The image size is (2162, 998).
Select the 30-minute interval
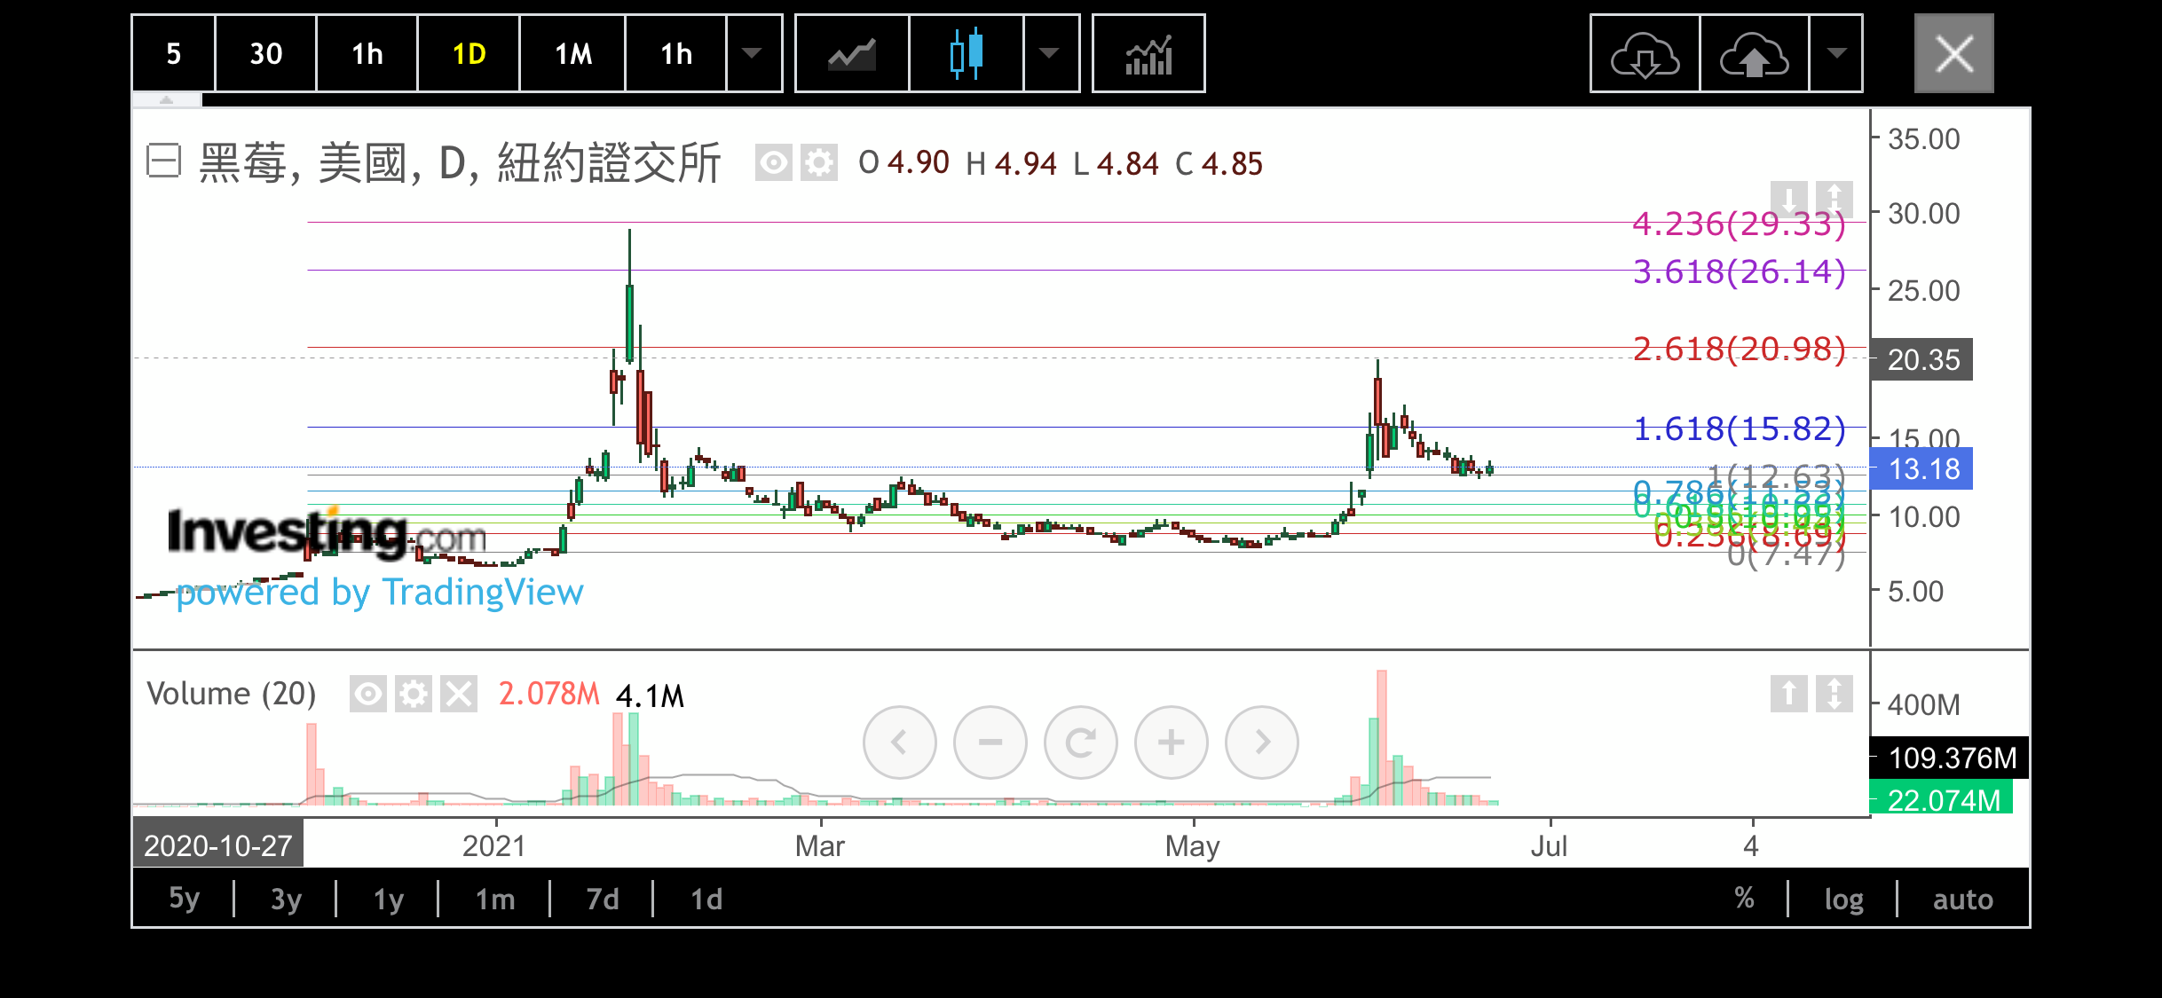coord(265,53)
